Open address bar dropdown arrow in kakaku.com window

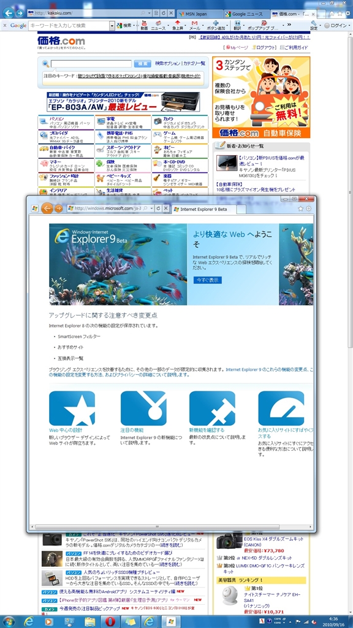[x=150, y=13]
